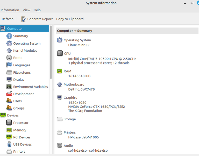
Task: Open the Help menu
Action: [x=37, y=10]
